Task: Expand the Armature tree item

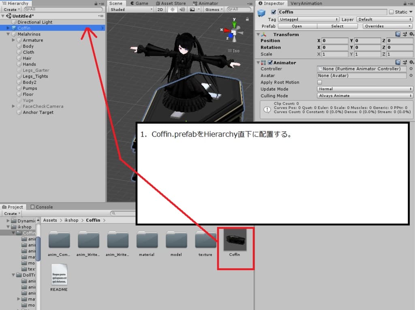Action: 13,40
